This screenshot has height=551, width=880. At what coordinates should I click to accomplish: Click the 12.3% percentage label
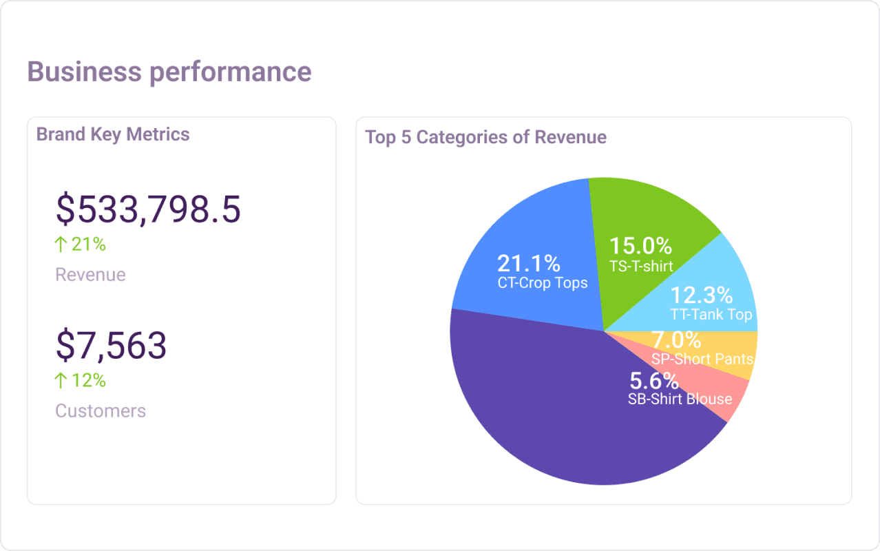701,296
